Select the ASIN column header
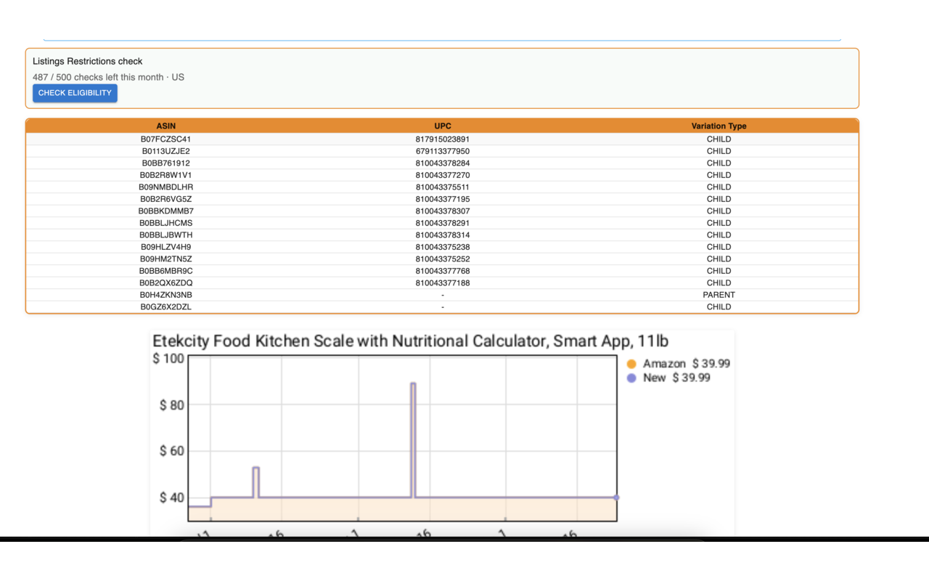 pos(166,126)
